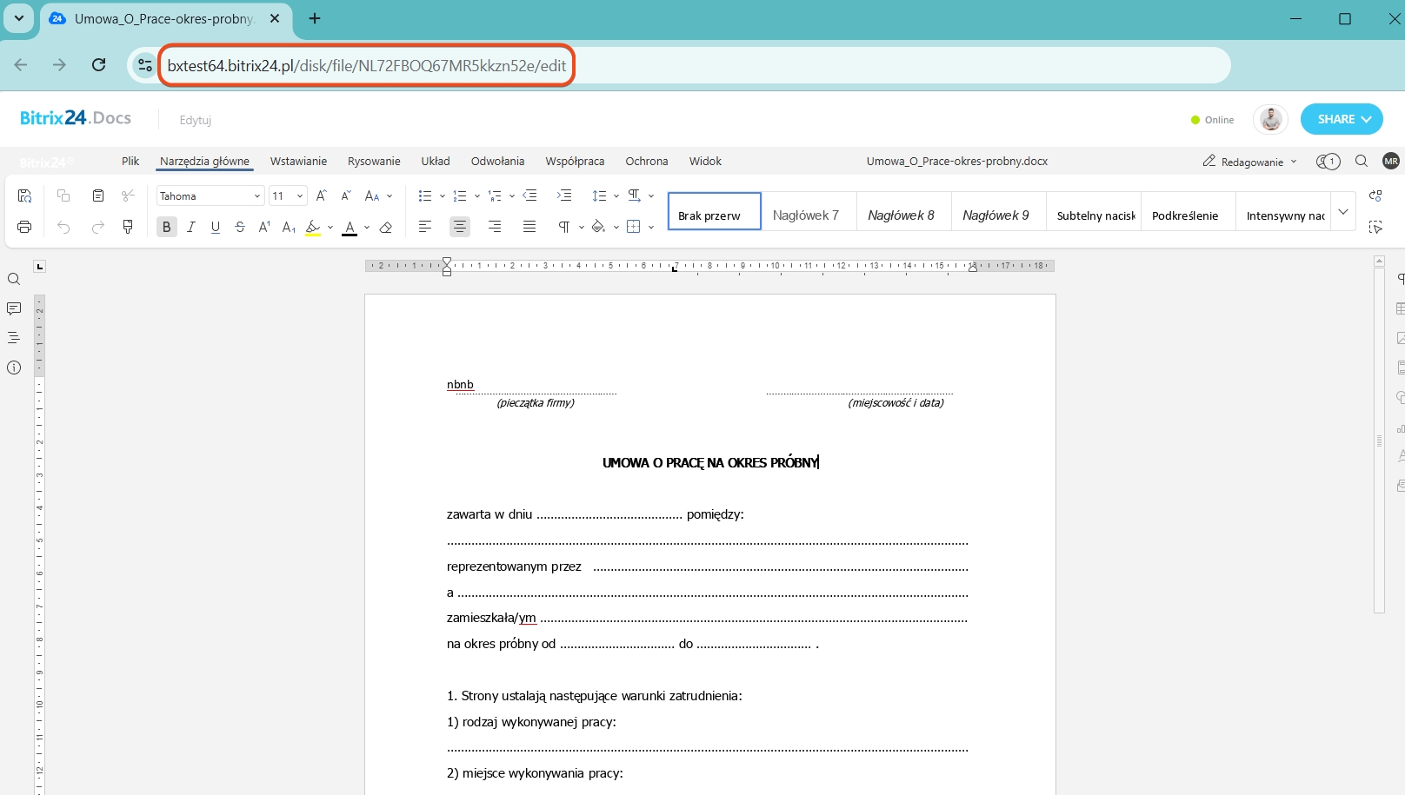Viewport: 1405px width, 795px height.
Task: Toggle Bold formatting
Action: pos(166,227)
